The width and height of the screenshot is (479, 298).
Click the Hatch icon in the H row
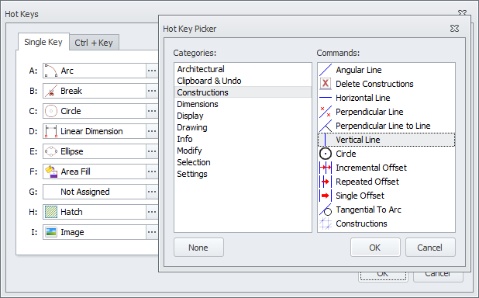50,212
